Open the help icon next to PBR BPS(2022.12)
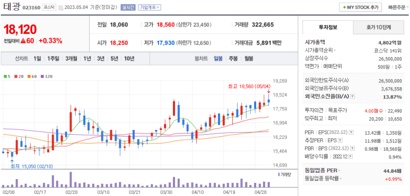Viewport: 410px width, 196px height. 353,148
